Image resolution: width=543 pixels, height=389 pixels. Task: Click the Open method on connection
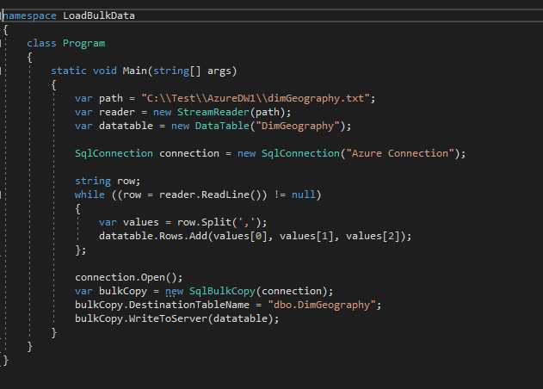point(152,277)
